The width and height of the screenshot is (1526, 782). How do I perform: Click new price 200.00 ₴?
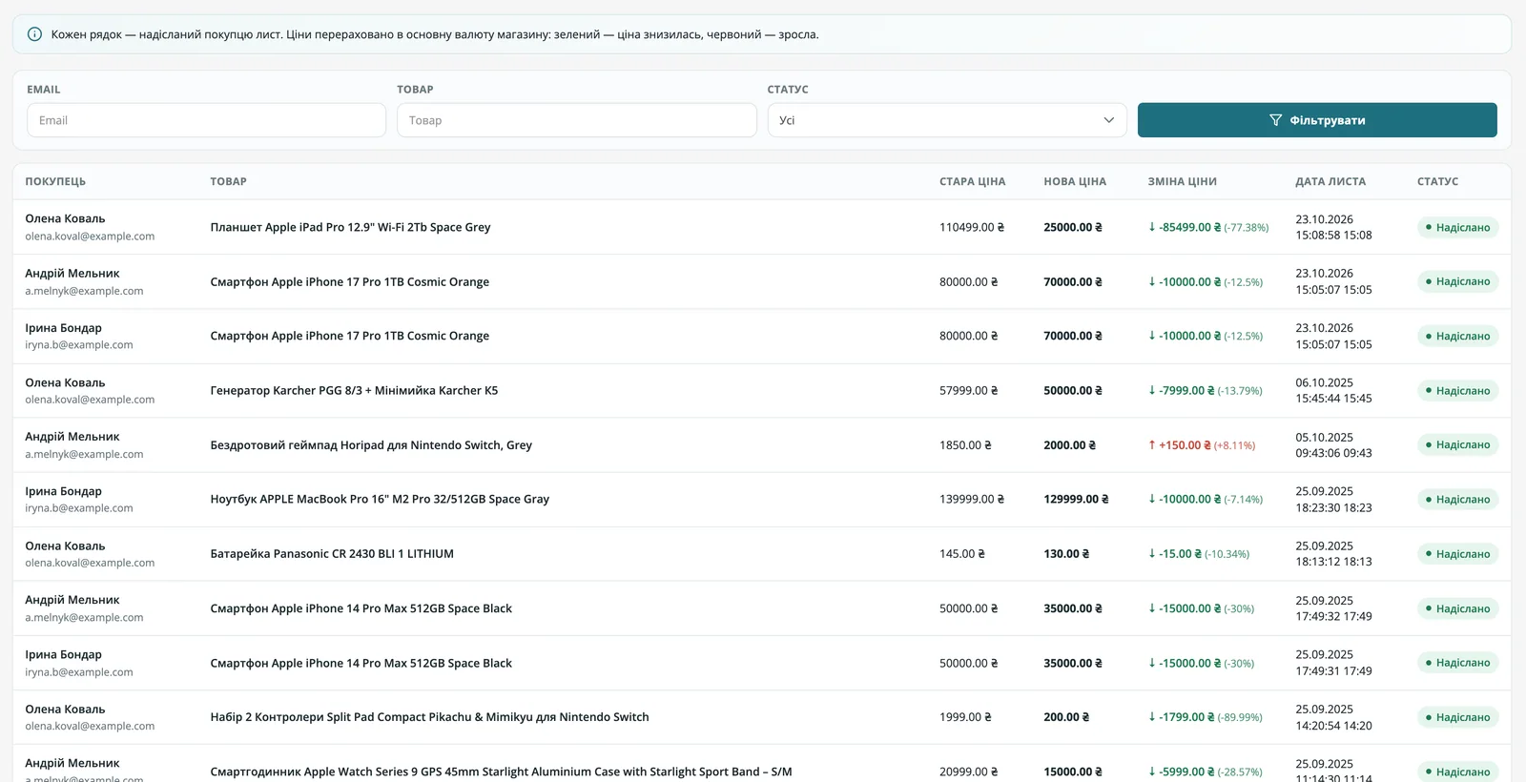(x=1066, y=717)
